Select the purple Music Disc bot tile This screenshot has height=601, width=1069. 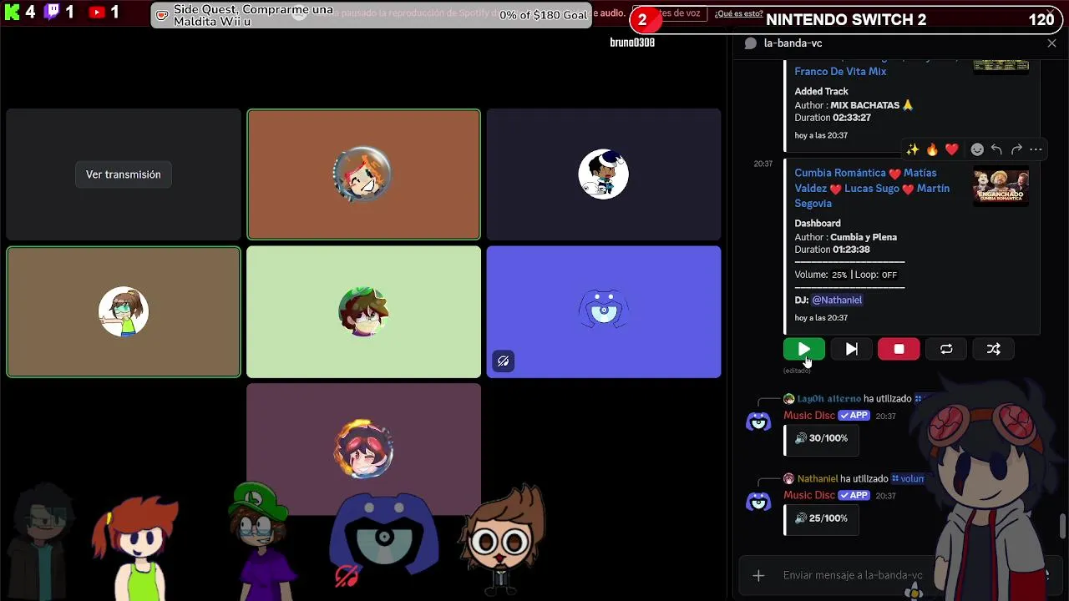[604, 311]
